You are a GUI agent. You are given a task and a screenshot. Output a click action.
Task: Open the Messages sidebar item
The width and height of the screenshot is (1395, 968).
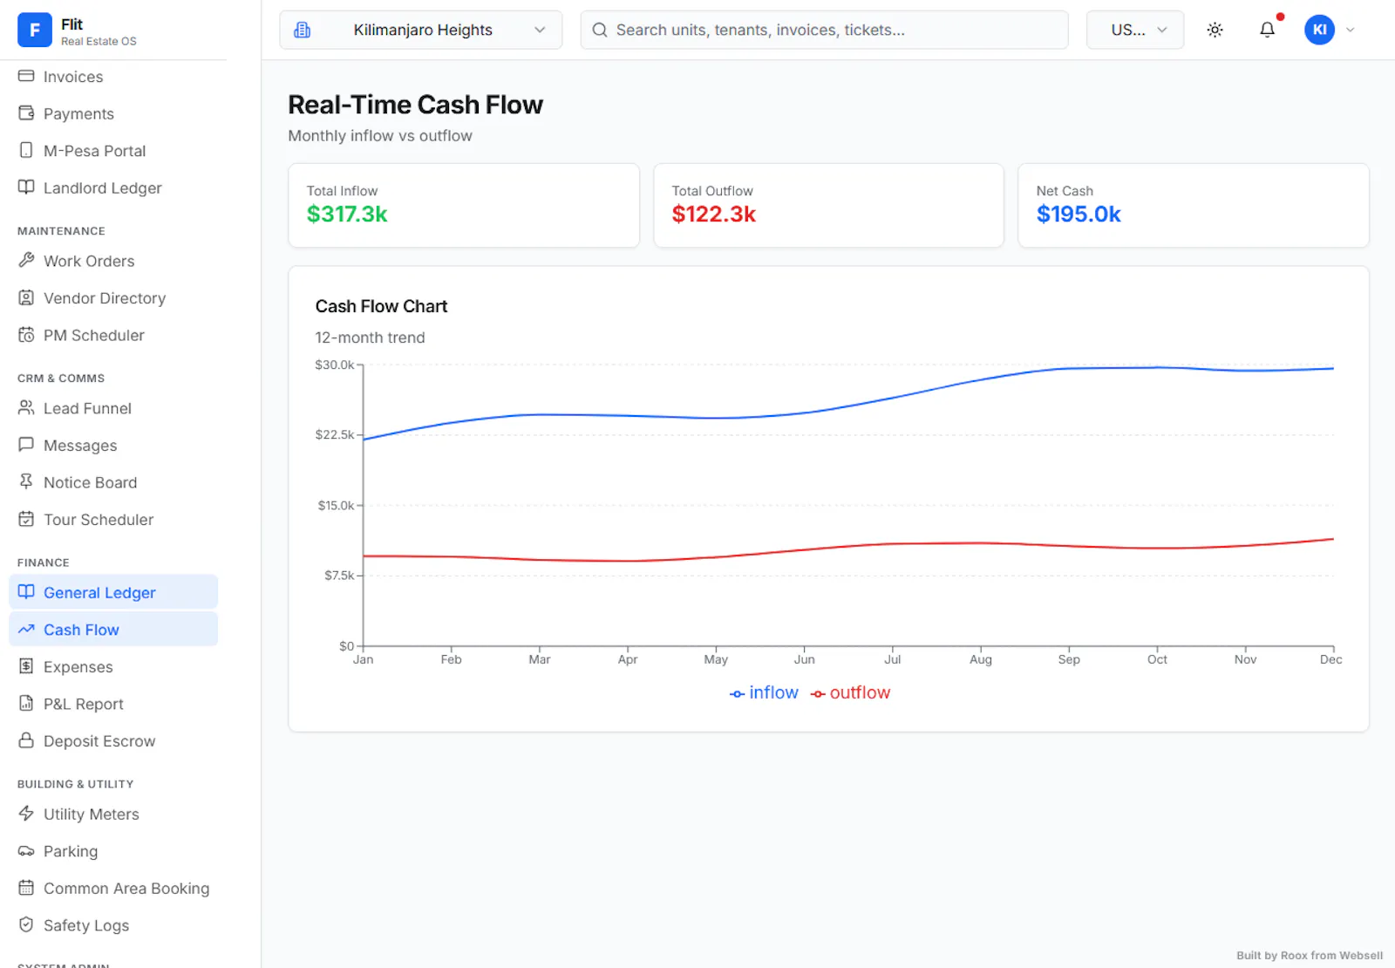coord(113,446)
